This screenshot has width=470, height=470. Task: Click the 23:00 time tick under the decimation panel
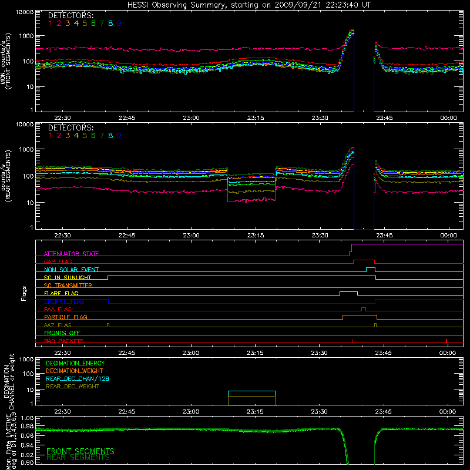(x=191, y=412)
